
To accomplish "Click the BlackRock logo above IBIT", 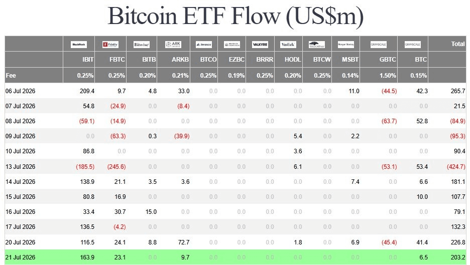I will click(x=79, y=45).
